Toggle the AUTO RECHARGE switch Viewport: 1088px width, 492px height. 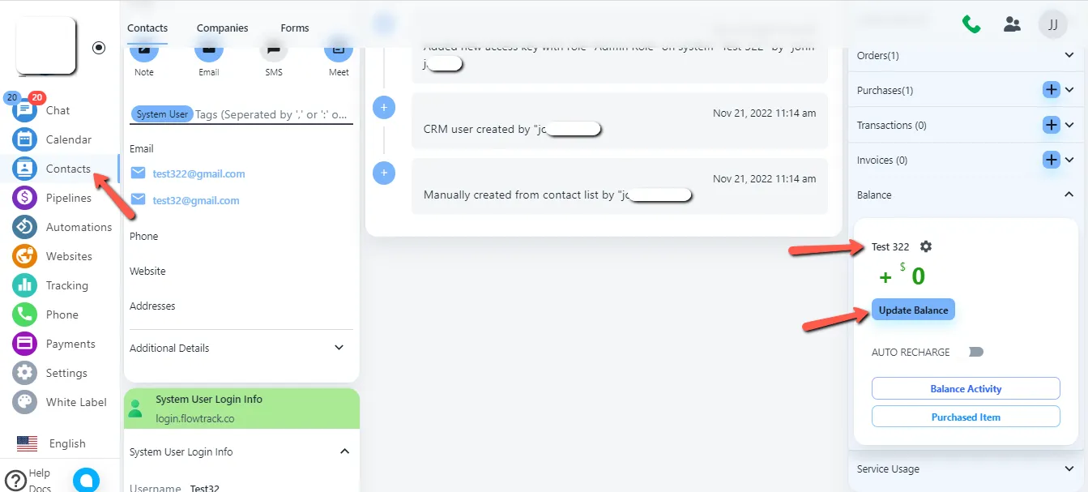[x=975, y=352]
